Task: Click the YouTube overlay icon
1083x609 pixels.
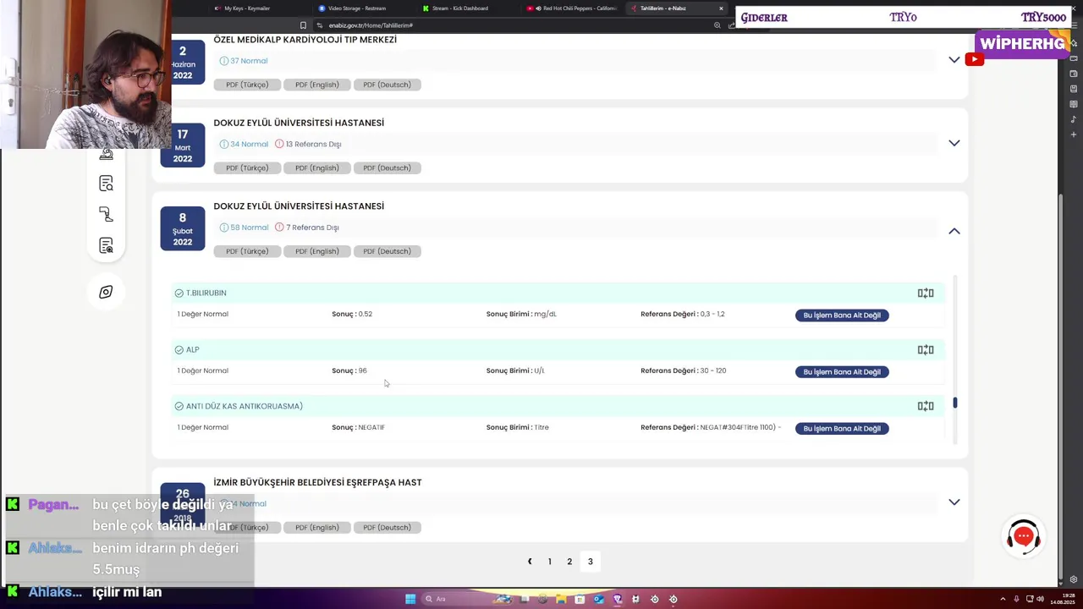Action: pos(975,59)
